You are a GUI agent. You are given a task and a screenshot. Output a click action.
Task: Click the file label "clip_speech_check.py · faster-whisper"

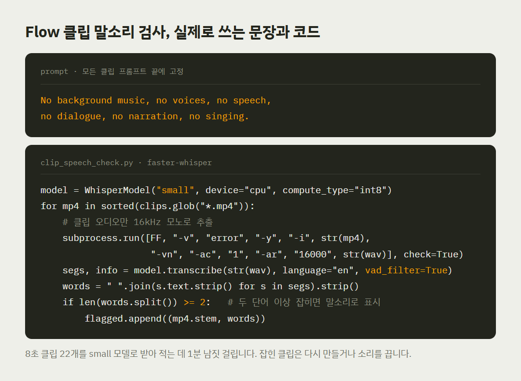tap(126, 163)
